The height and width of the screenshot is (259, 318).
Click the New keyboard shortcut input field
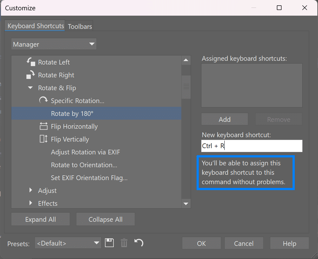coord(251,146)
